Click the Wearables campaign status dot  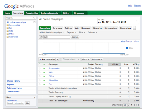[x=44, y=81]
